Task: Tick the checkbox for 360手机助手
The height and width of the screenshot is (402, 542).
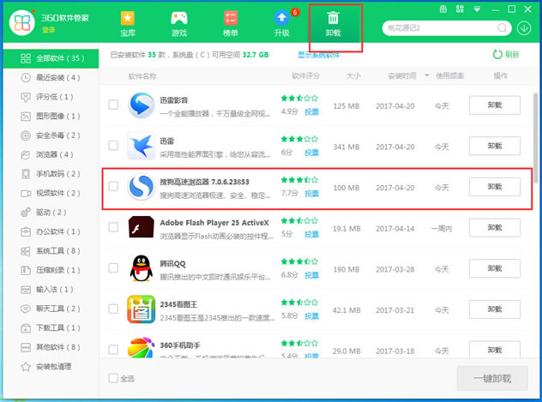Action: click(x=113, y=349)
